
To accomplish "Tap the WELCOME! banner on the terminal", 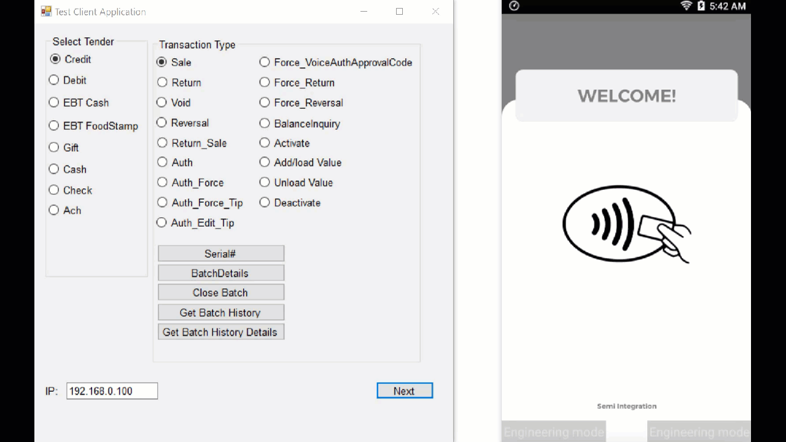I will point(626,96).
